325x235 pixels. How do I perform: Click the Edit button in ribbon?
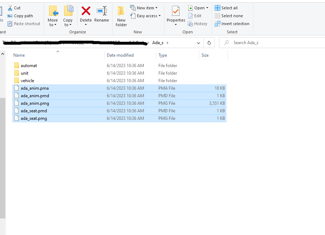click(195, 16)
